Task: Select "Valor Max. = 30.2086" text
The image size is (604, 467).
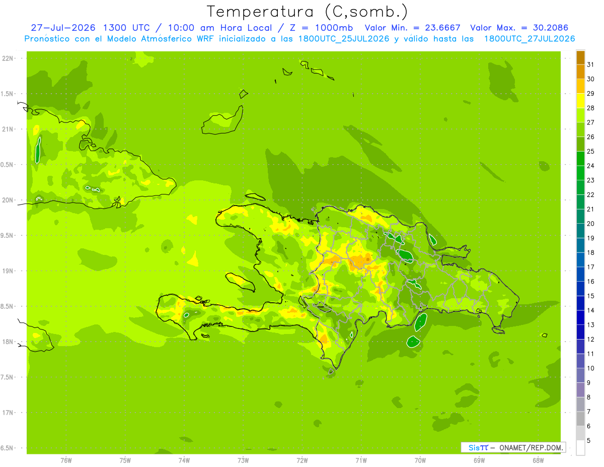Action: [x=520, y=28]
